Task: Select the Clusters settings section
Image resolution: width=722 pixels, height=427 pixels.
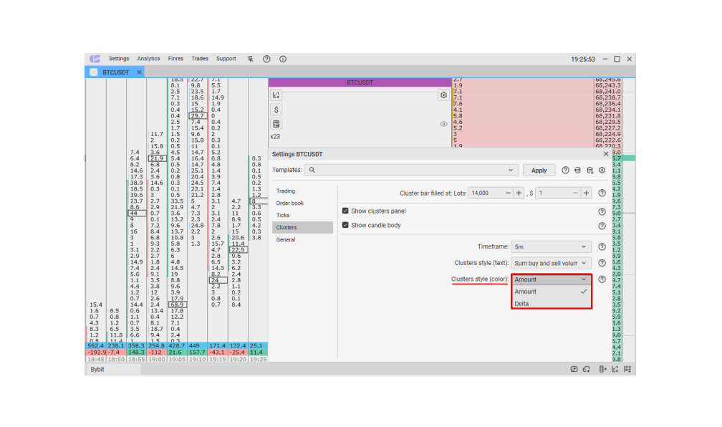Action: pyautogui.click(x=302, y=228)
